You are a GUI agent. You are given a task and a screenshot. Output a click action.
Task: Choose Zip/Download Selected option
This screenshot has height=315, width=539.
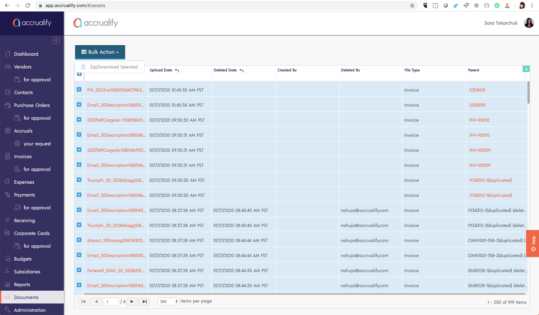(110, 67)
